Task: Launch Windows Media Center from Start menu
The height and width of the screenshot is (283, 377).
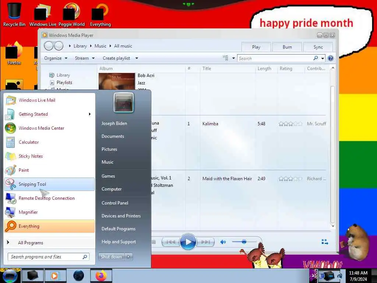Action: 49,128
